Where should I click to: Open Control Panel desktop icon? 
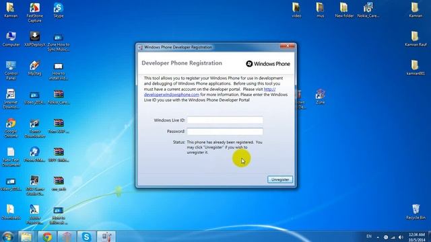tap(11, 70)
